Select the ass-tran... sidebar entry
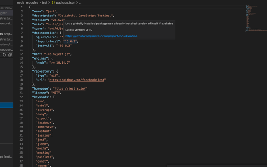267x167 pixels. coord(7,8)
